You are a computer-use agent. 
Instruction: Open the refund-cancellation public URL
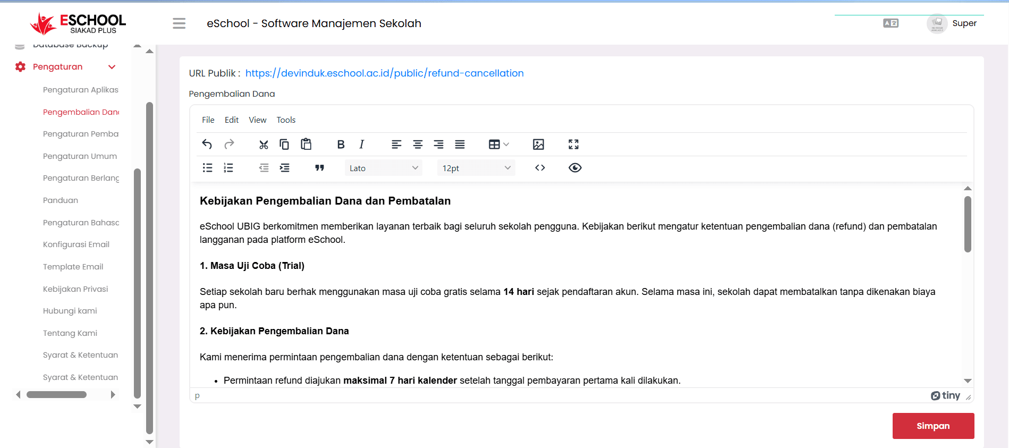pos(385,73)
